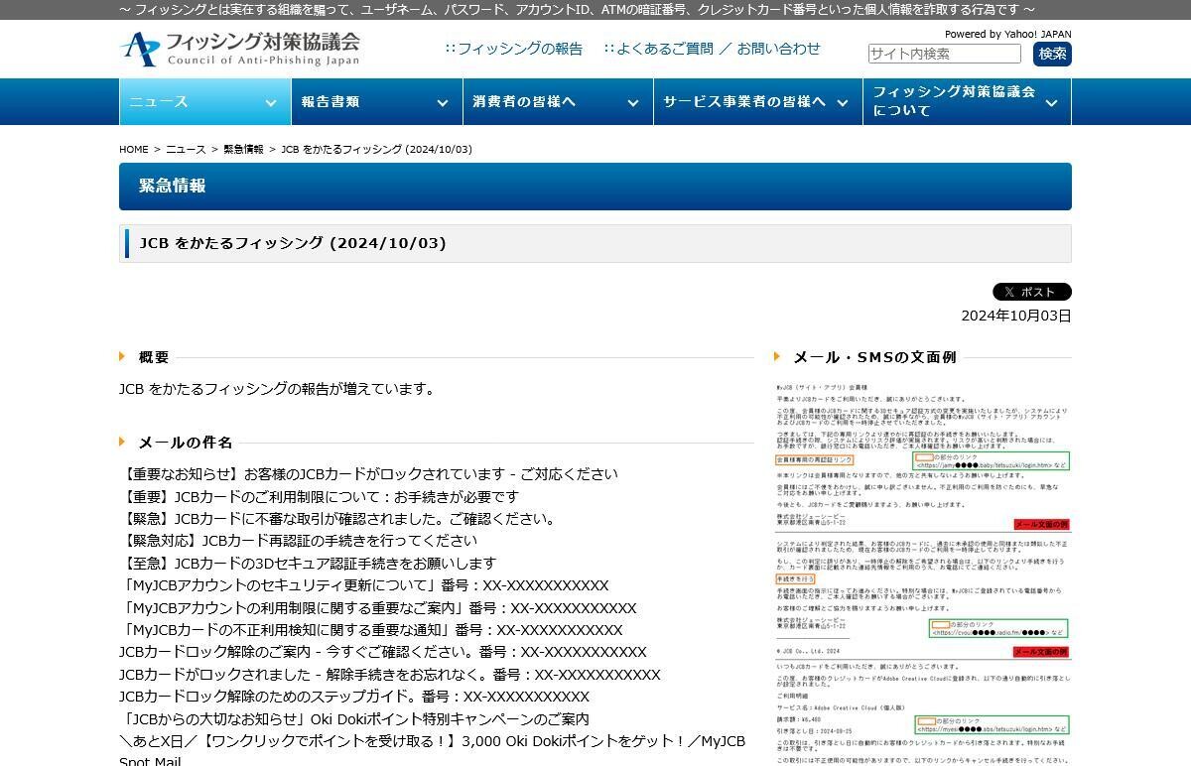This screenshot has width=1191, height=766.
Task: Click the breadcrumb text JCB をかたるフィッシング (2024/10/03)
Action: click(376, 150)
